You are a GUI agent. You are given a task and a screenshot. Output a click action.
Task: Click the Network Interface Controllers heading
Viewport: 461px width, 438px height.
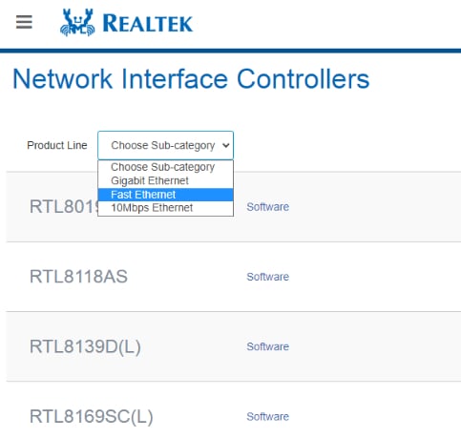point(191,78)
